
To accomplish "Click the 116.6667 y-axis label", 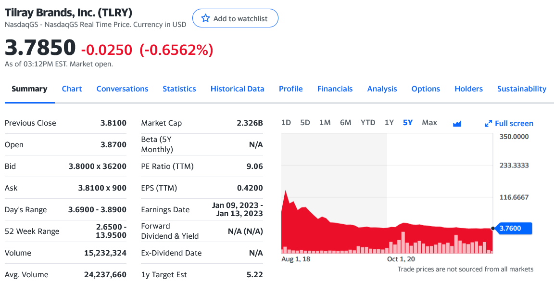I will 514,197.
